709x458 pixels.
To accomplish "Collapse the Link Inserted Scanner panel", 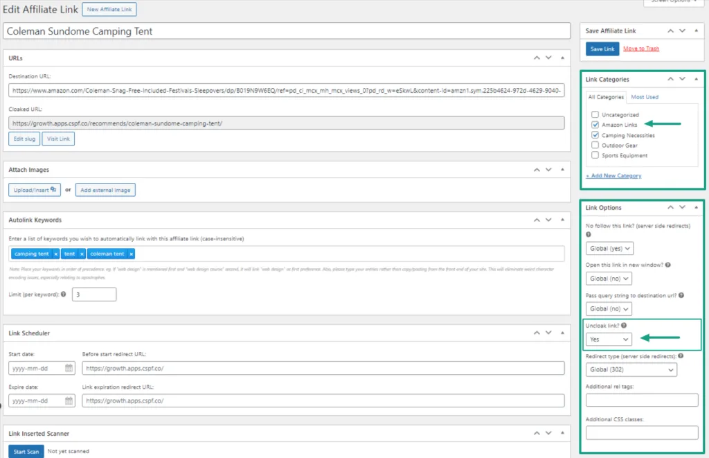I will coord(562,434).
